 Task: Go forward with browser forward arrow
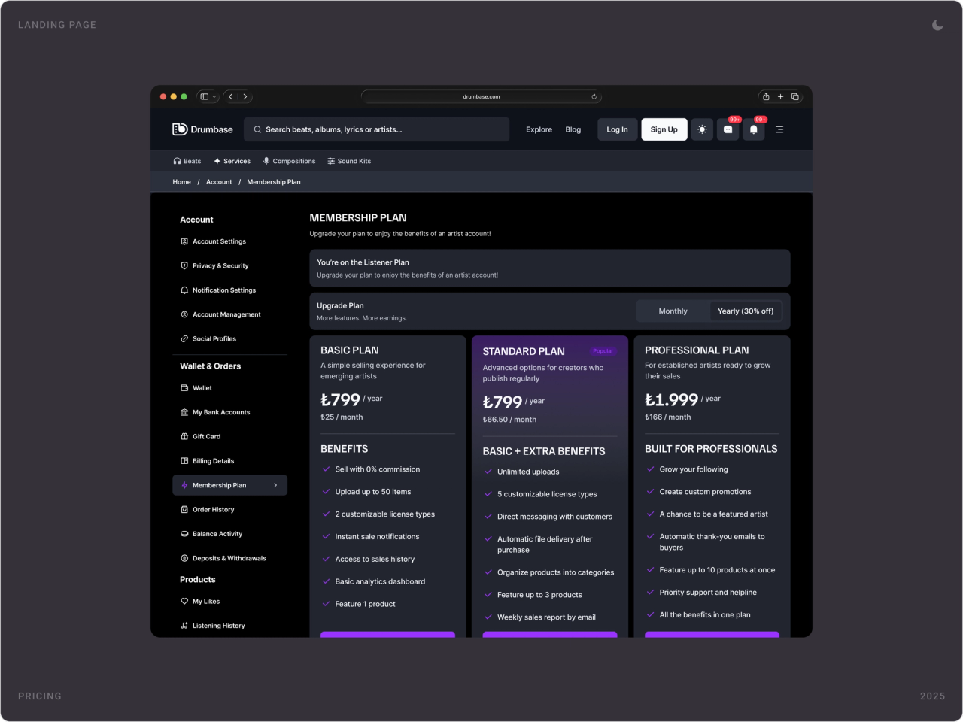pyautogui.click(x=245, y=96)
